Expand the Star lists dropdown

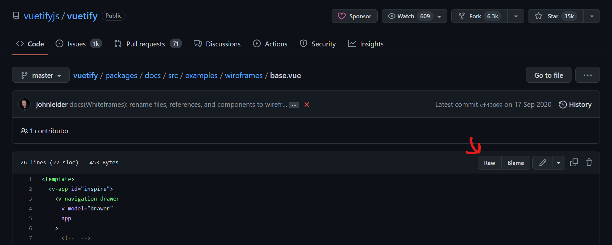(x=591, y=16)
